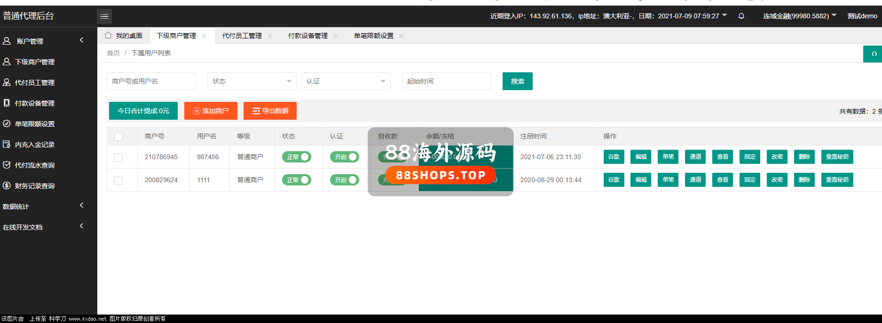
Task: Open the 状态 filter dropdown
Action: tap(252, 81)
